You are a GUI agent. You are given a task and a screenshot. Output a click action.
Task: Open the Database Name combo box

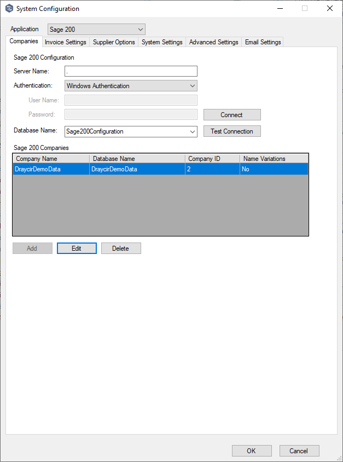[x=131, y=131]
